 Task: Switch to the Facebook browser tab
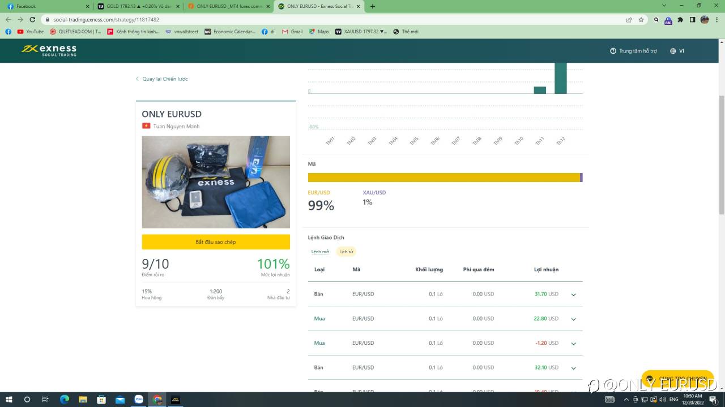point(48,6)
